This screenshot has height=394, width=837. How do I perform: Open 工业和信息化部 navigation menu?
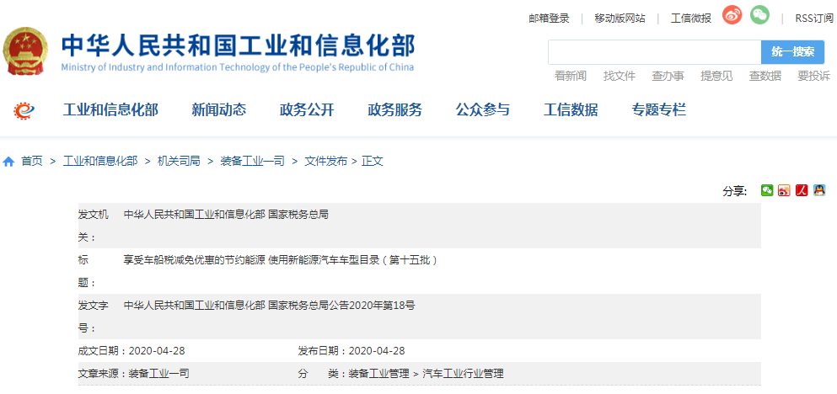click(x=110, y=109)
